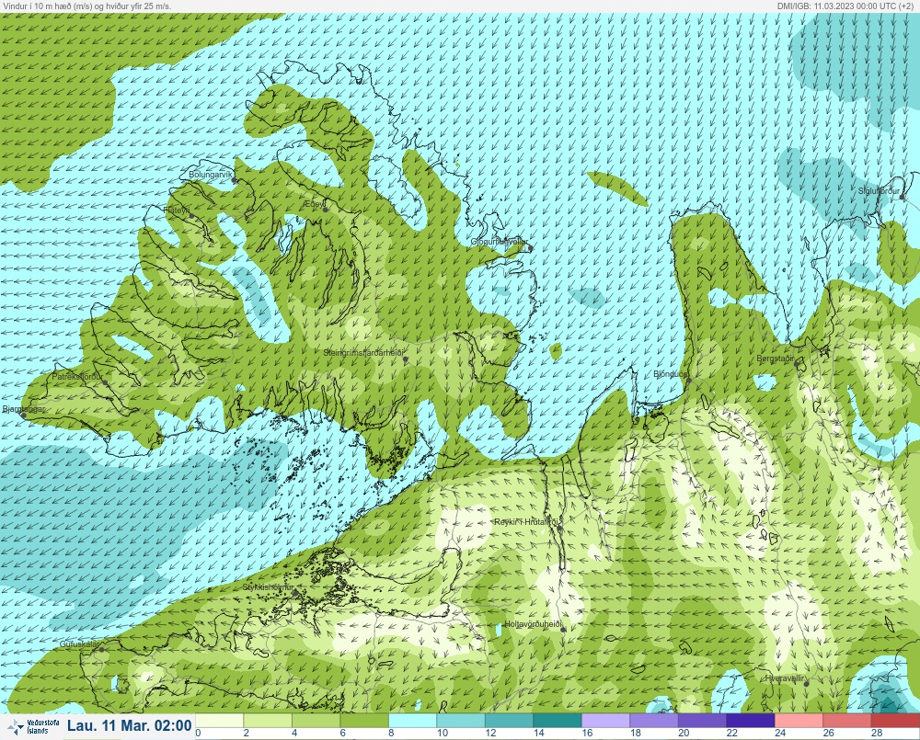This screenshot has height=740, width=920.
Task: Click the Flateyri station label
Action: [x=178, y=210]
